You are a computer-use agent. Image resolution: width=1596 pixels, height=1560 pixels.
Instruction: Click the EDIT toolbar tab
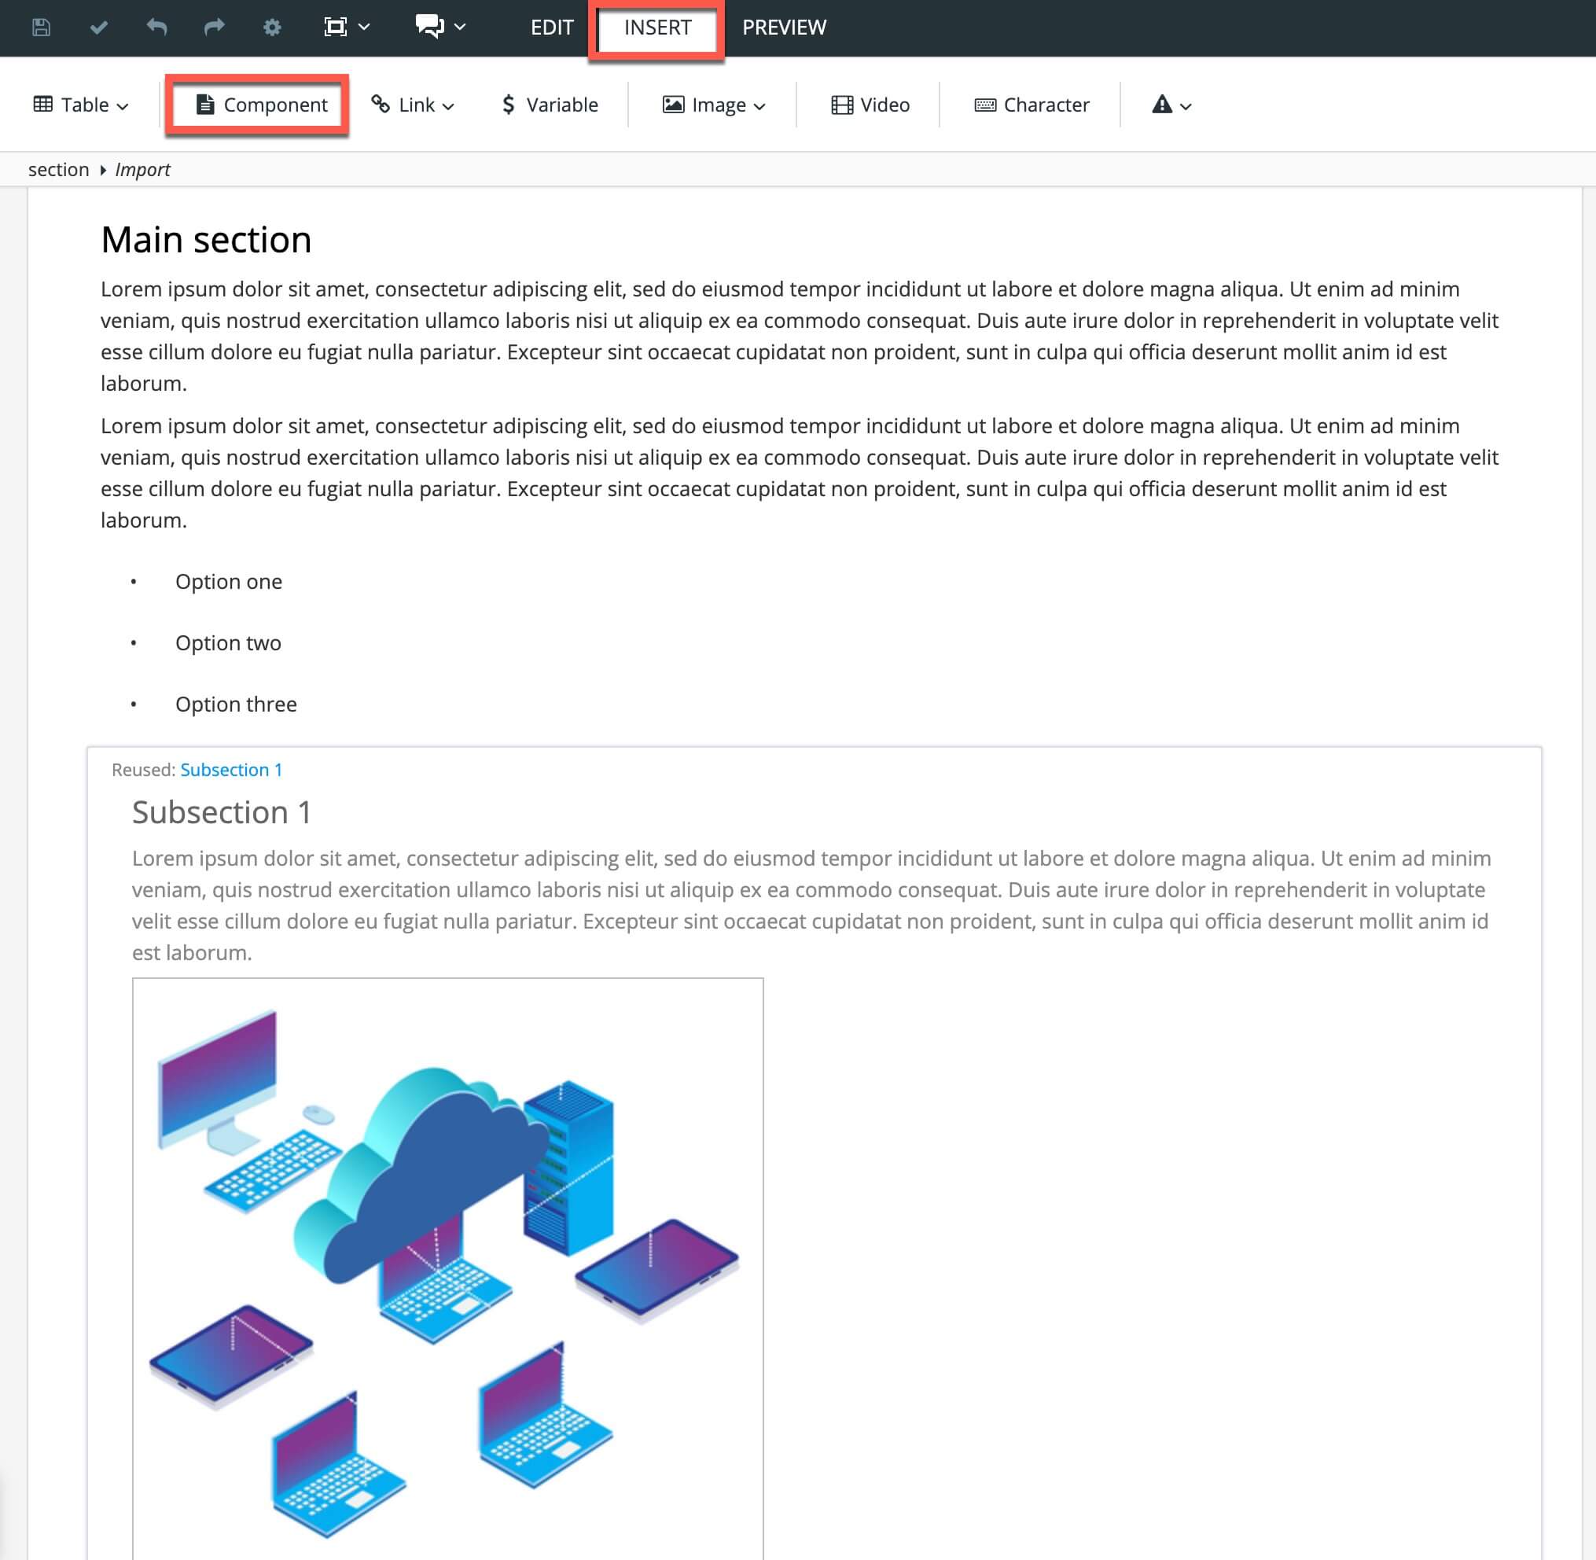pyautogui.click(x=550, y=26)
